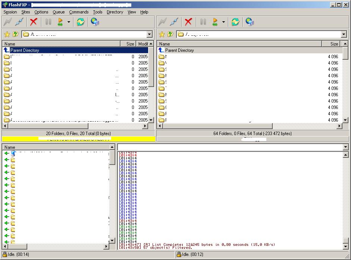Click the lock icon in left status bar
Image resolution: width=351 pixels, height=260 pixels.
[4, 254]
